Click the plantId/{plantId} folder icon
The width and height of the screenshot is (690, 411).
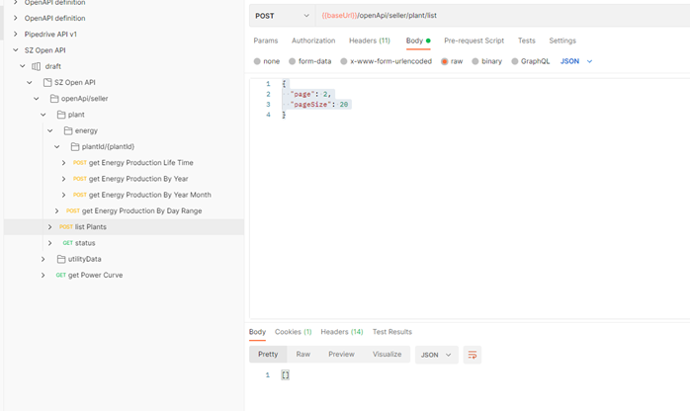(x=75, y=147)
